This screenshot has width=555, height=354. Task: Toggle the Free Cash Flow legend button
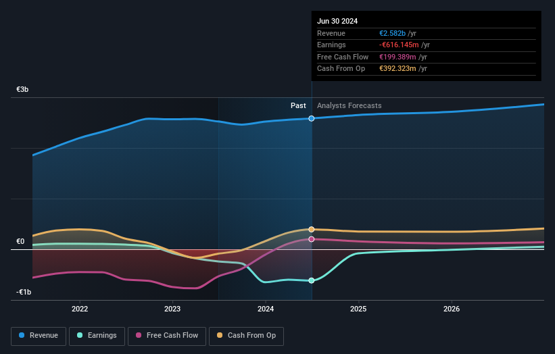tap(167, 336)
